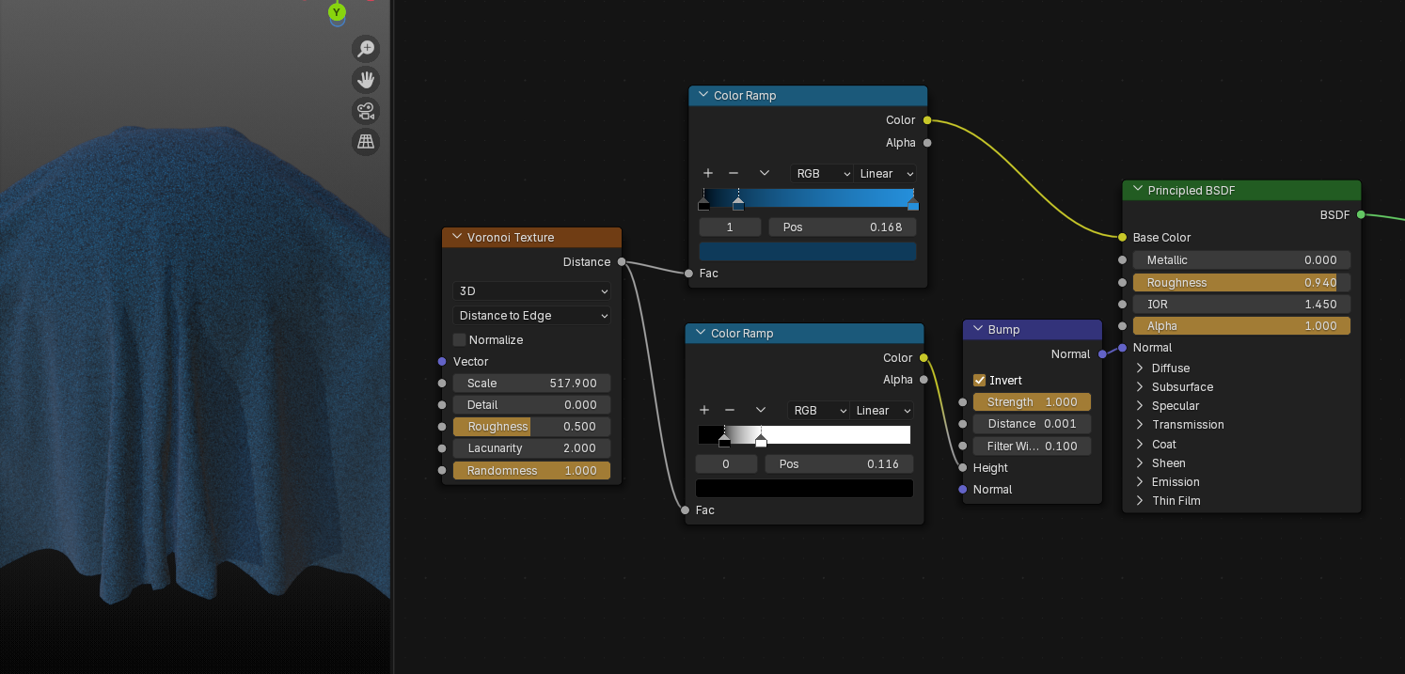
Task: Click the Bump node title bar
Action: click(1034, 330)
